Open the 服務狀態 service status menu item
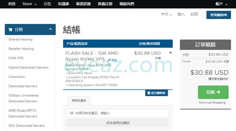 (x=83, y=4)
